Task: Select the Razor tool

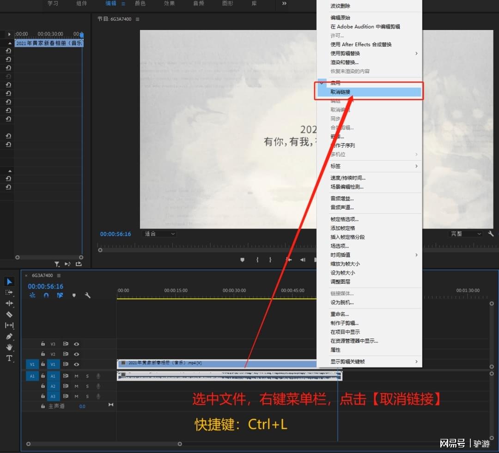Action: pos(9,314)
